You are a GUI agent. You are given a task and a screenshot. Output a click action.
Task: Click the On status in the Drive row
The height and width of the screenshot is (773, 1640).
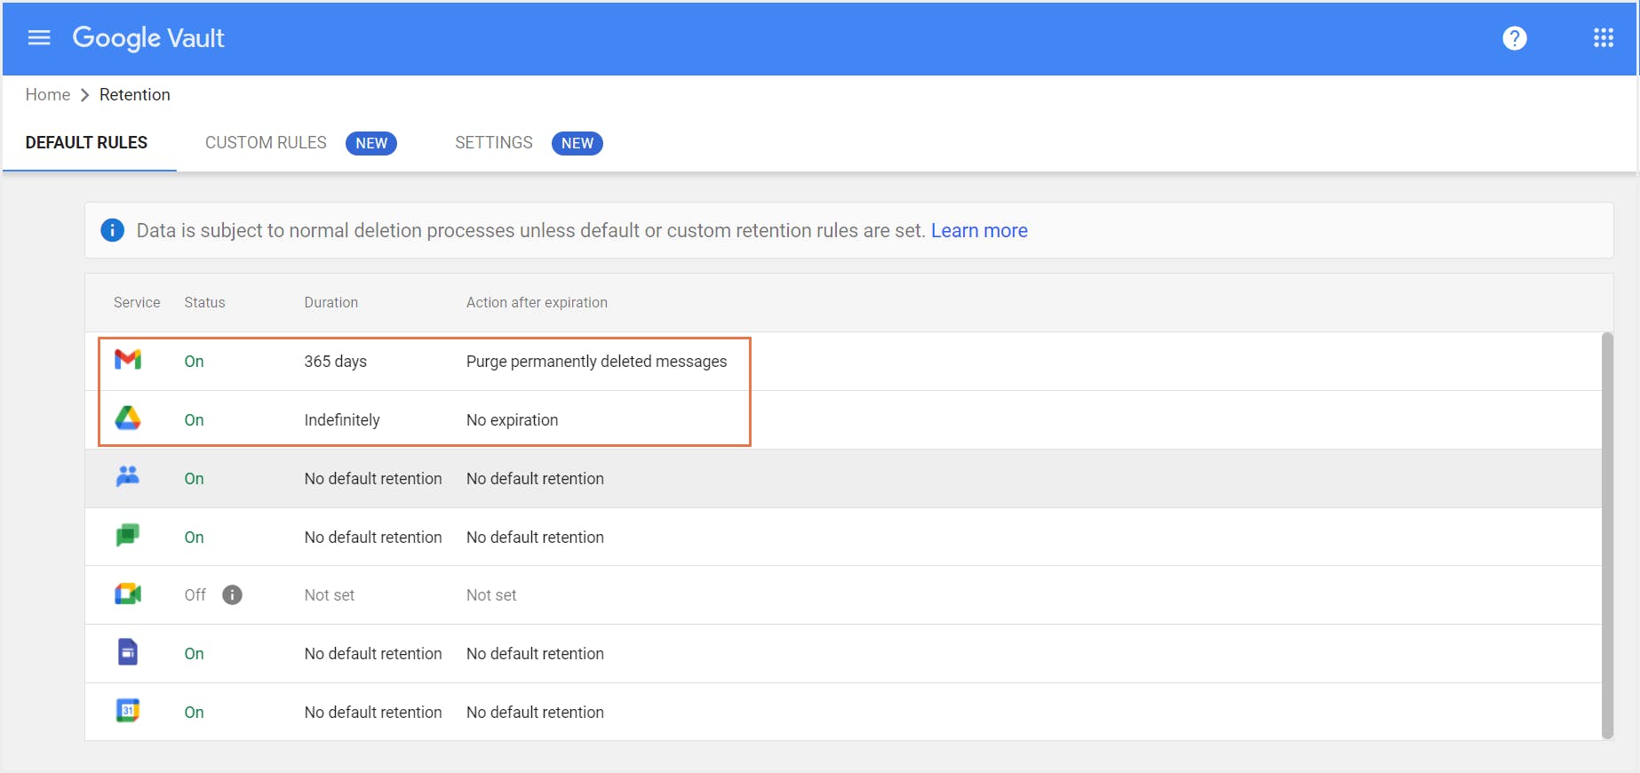pos(194,420)
